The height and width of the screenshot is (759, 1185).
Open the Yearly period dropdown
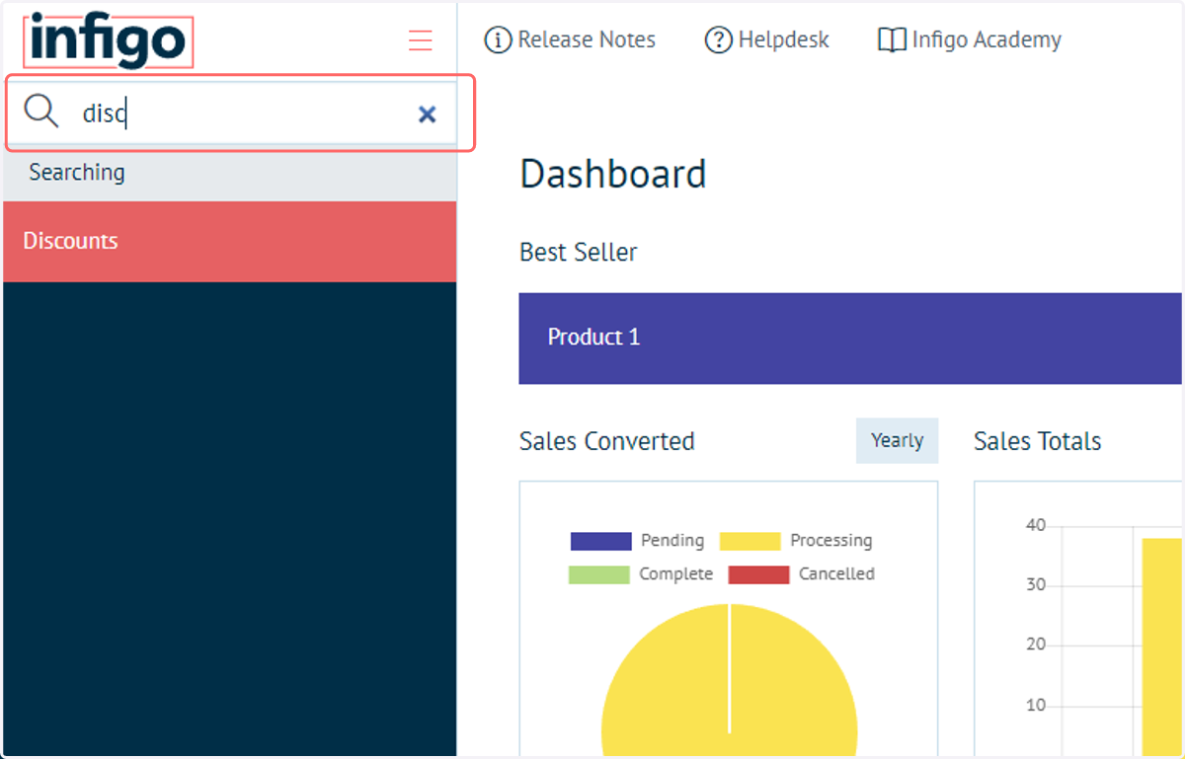[897, 440]
